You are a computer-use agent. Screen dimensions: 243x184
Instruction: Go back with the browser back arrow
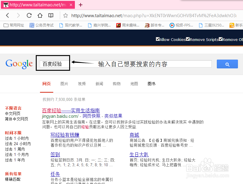point(8,15)
